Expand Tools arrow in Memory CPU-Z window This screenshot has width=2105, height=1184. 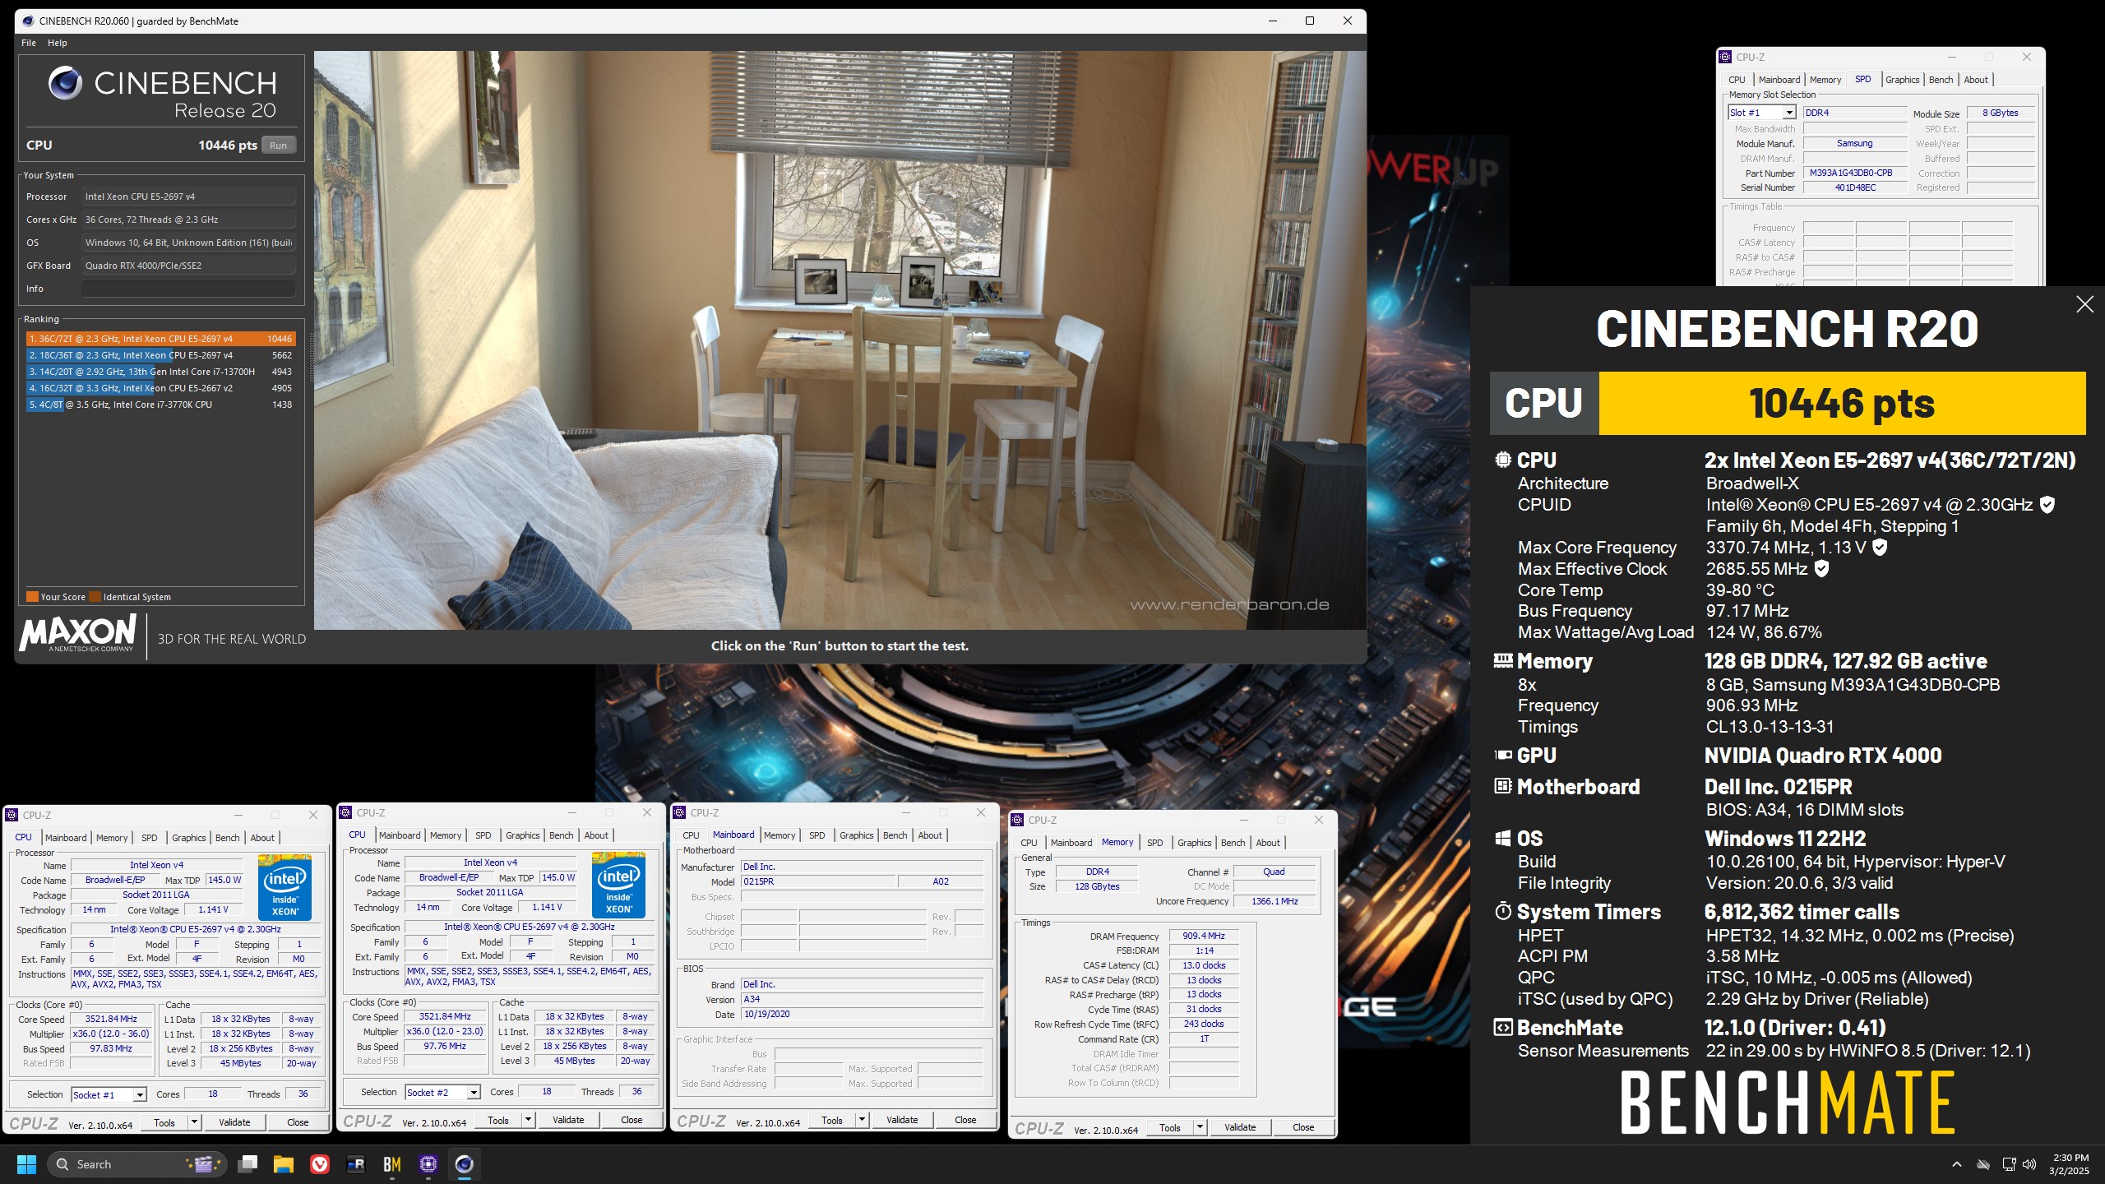[x=1201, y=1127]
